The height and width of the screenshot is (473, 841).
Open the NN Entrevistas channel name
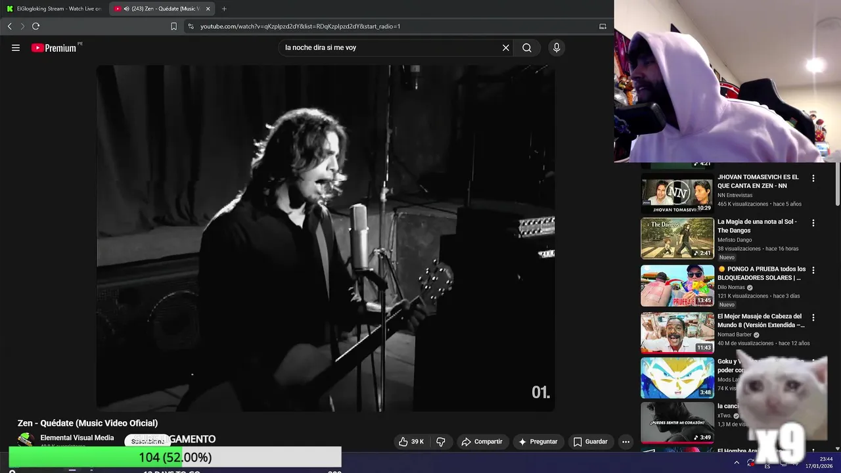735,195
